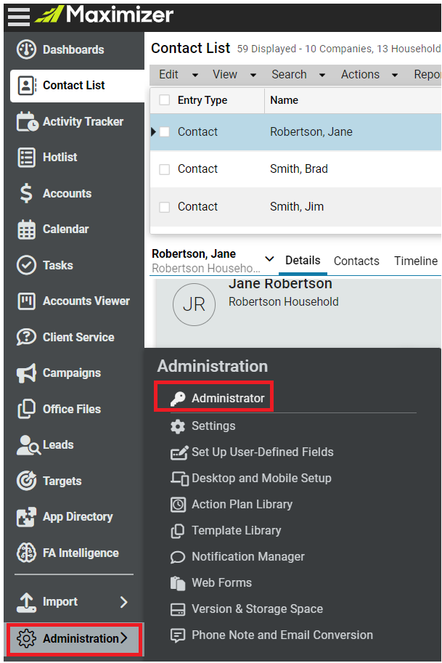442x663 pixels.
Task: Click the Version & Storage Space drive icon
Action: [178, 609]
